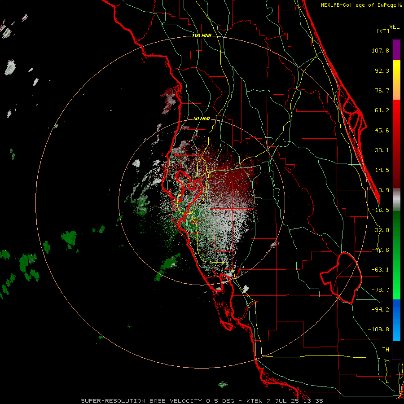Viewport: 404px width, 404px height.
Task: Click the -63.1 value on the velocity scale
Action: [380, 270]
